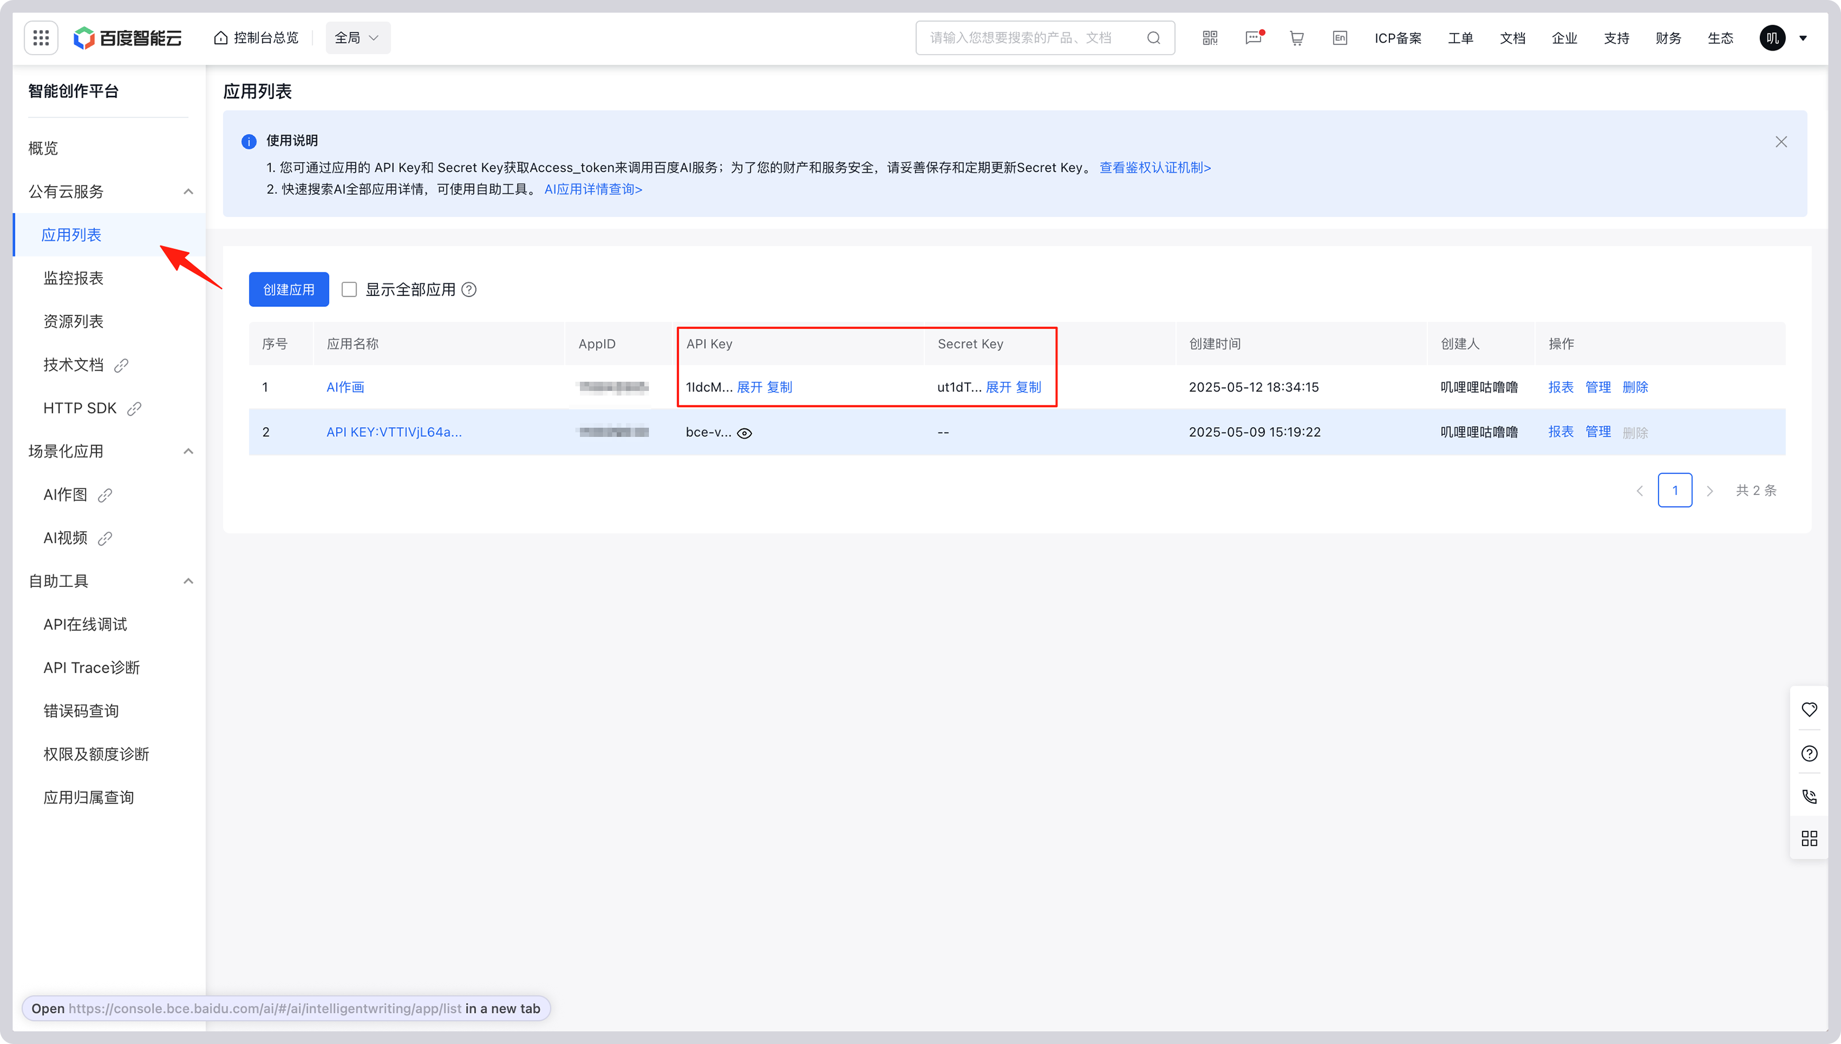Open the nine-dot product grid menu
This screenshot has height=1044, width=1841.
(x=41, y=38)
